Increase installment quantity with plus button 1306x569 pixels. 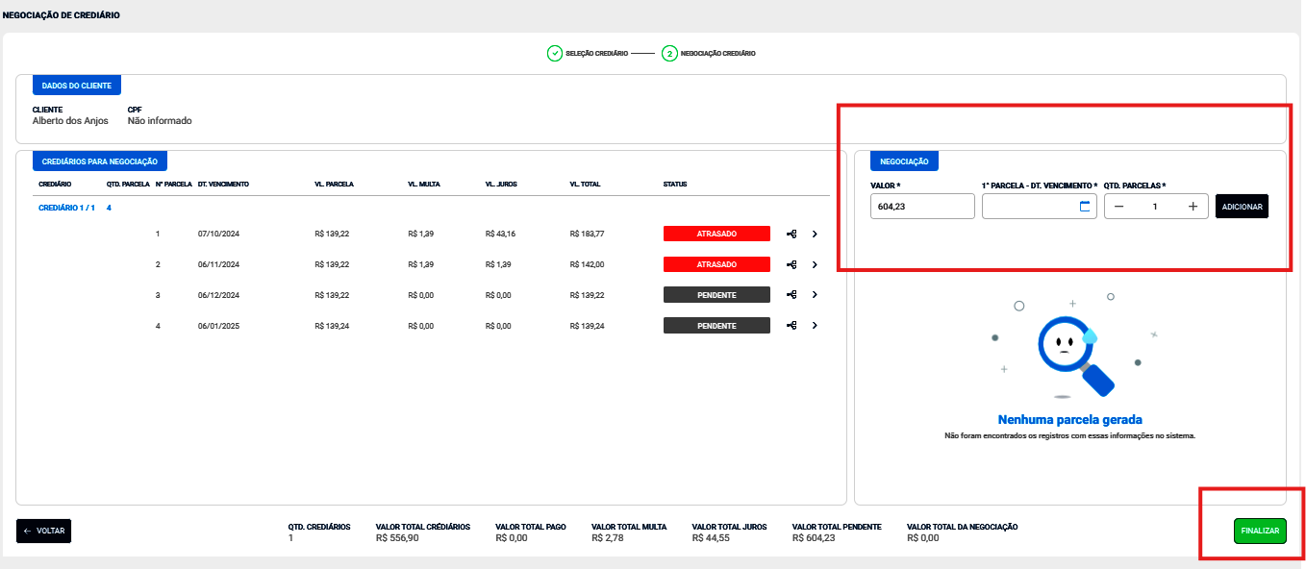tap(1193, 207)
